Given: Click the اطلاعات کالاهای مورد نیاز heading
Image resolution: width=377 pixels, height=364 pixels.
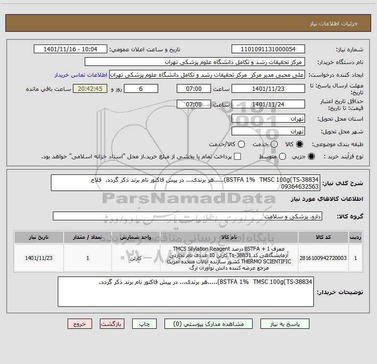Looking at the screenshot, I should click(327, 199).
